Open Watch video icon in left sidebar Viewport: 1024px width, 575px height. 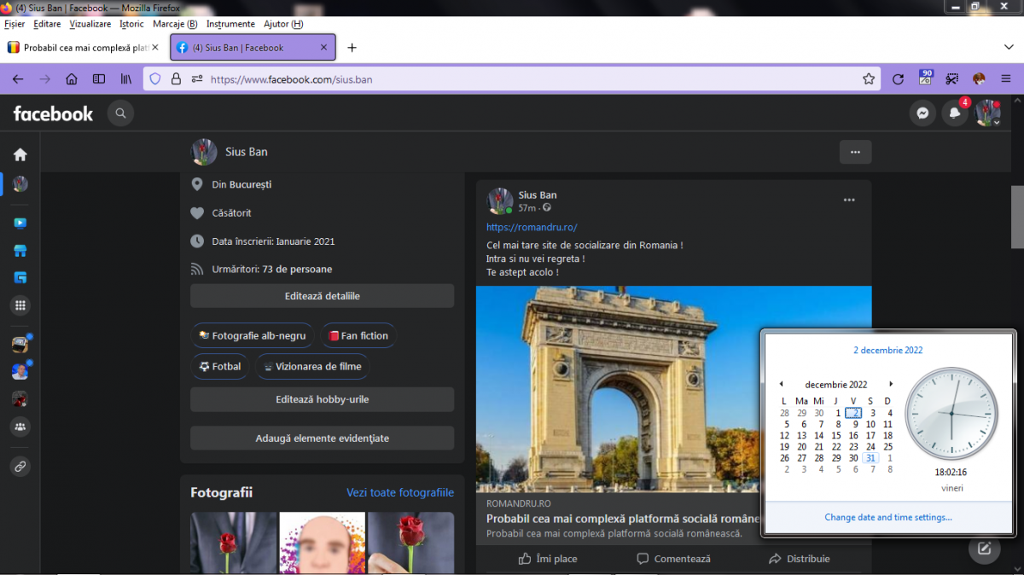click(20, 224)
